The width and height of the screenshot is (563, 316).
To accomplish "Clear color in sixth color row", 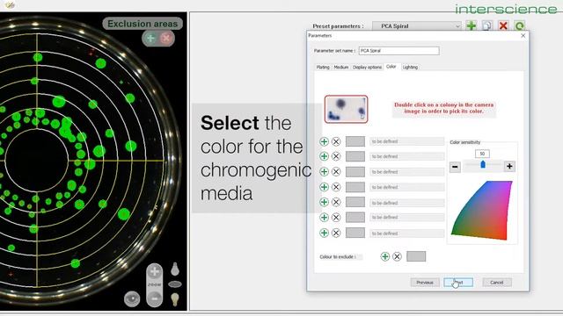I will click(336, 218).
